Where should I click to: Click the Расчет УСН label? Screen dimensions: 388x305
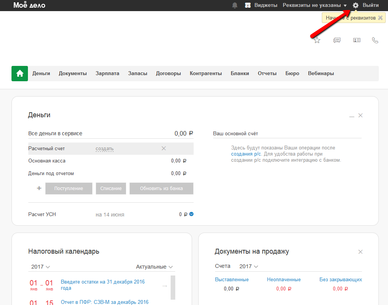42,214
